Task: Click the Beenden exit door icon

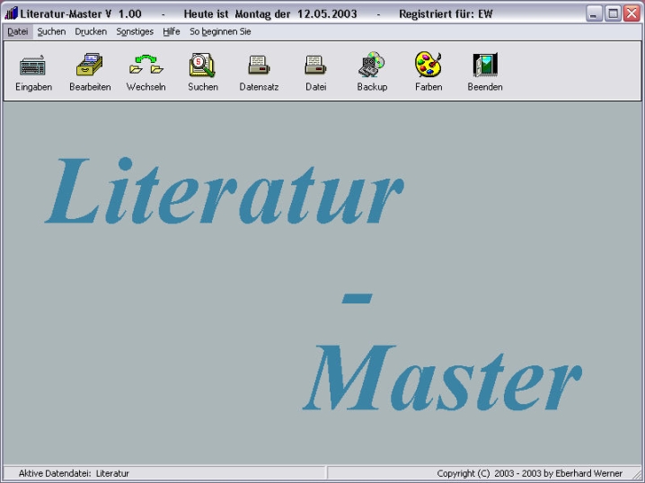Action: coord(485,66)
